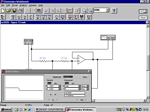150x112 pixels.
Task: Create subcircuit toolbar icon
Action: coord(64,11)
